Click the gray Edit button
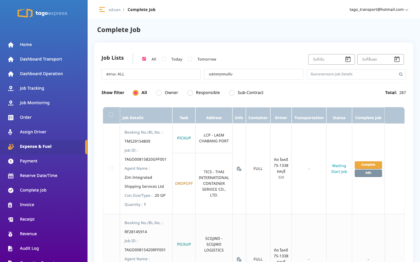This screenshot has height=262, width=420. click(x=368, y=173)
